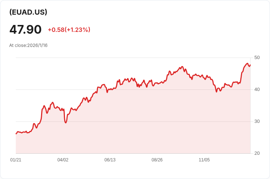Select the 08/26 date on x-axis

157,160
